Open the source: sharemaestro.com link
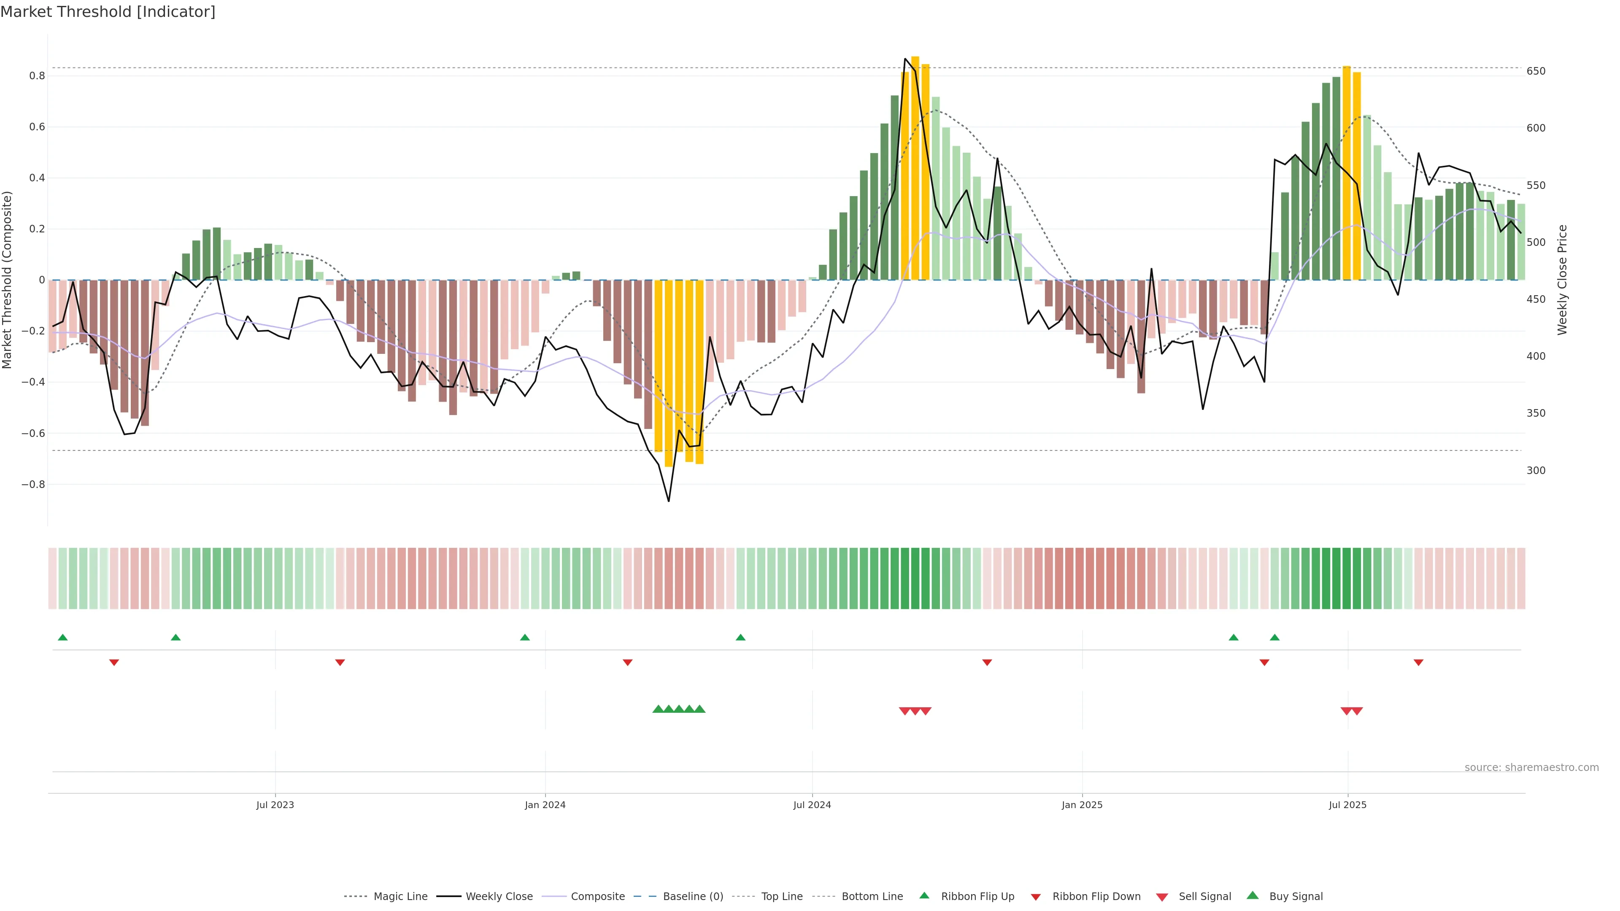This screenshot has width=1620, height=911. pos(1531,767)
